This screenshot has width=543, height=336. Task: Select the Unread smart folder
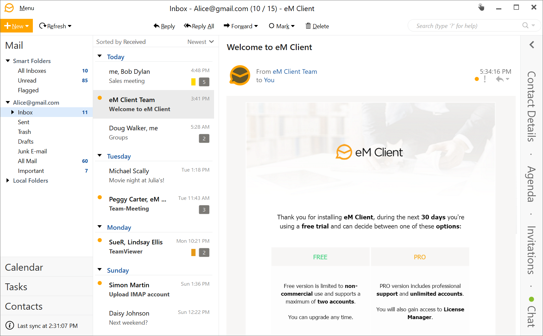pos(47,80)
